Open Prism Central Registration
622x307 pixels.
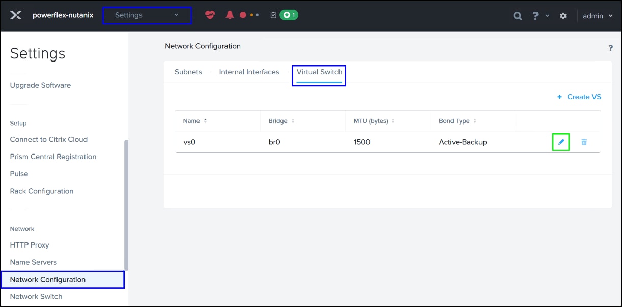tap(53, 157)
